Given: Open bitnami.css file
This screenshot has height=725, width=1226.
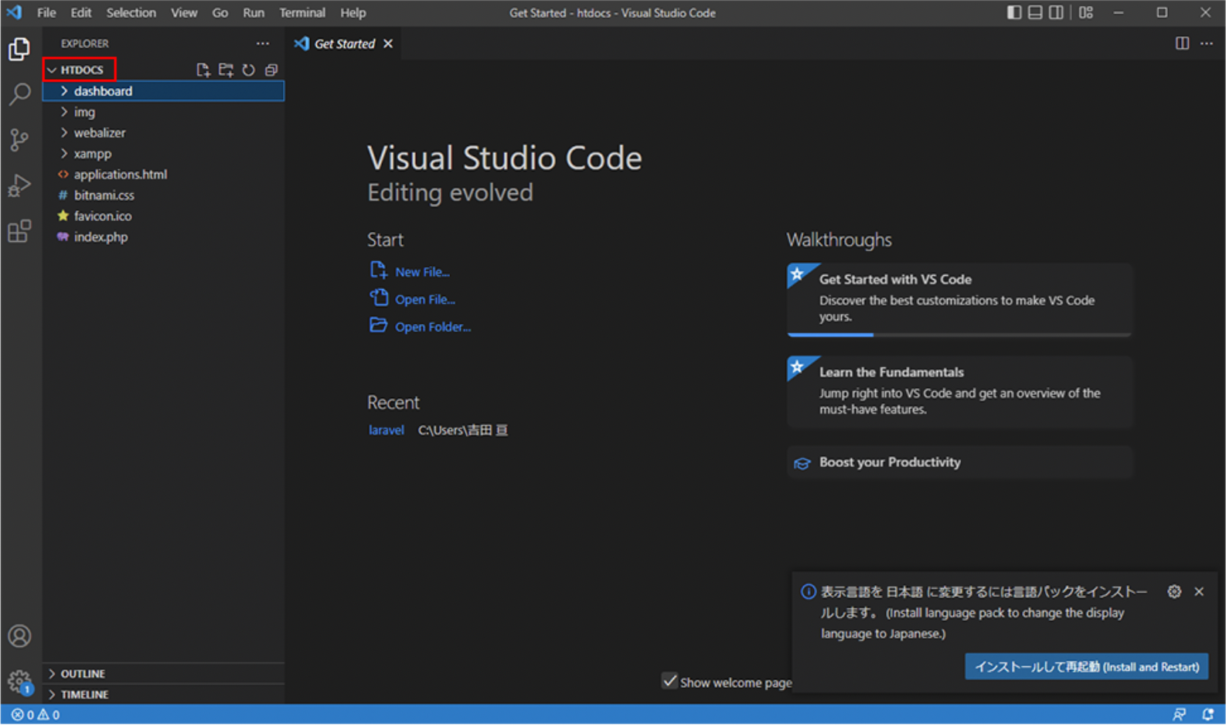Looking at the screenshot, I should pyautogui.click(x=164, y=196).
